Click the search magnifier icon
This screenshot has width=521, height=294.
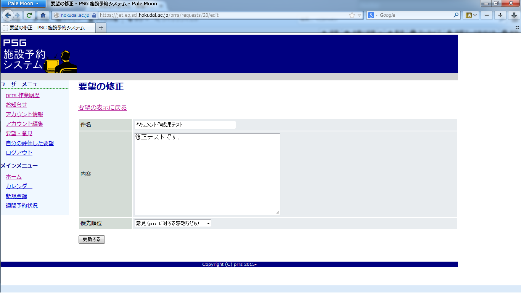pos(456,15)
